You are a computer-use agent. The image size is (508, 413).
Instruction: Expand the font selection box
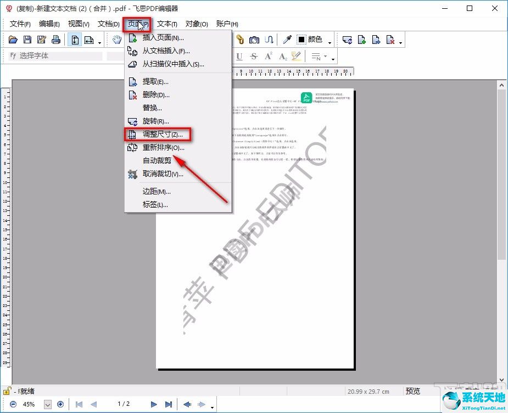click(55, 56)
